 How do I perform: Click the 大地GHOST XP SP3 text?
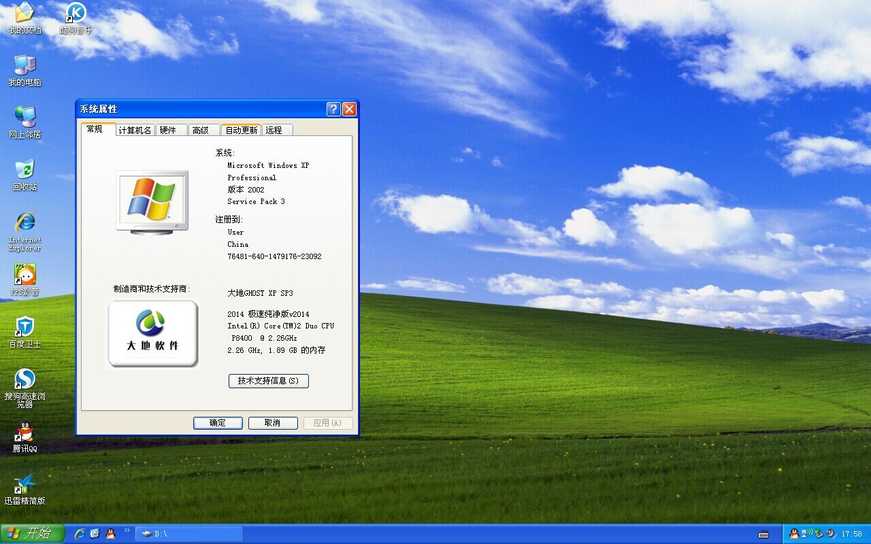261,293
